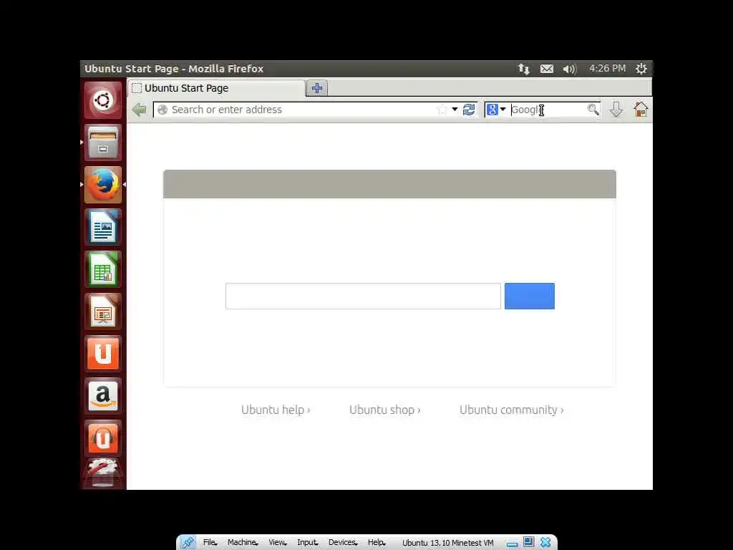Screen dimensions: 733x550
Task: Open the search engine selector dropdown
Action: coord(496,110)
